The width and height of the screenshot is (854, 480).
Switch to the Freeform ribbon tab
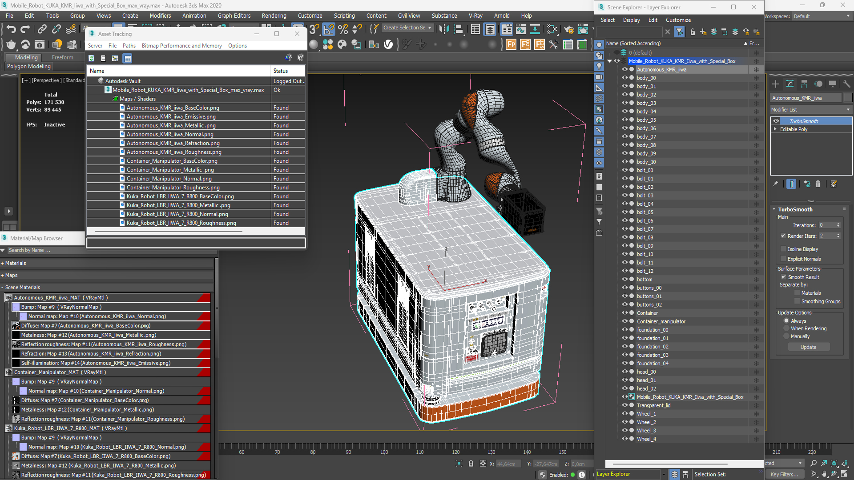point(62,57)
